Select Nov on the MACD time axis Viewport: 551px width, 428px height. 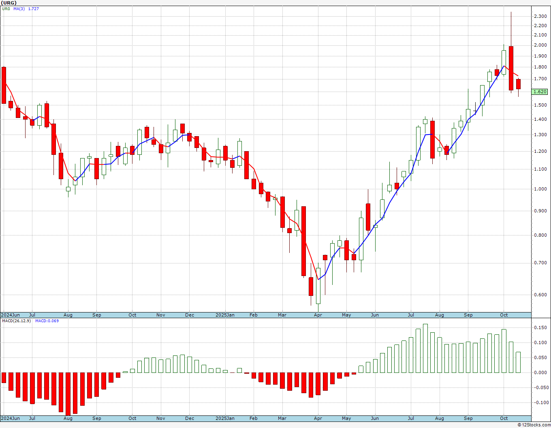(x=161, y=418)
